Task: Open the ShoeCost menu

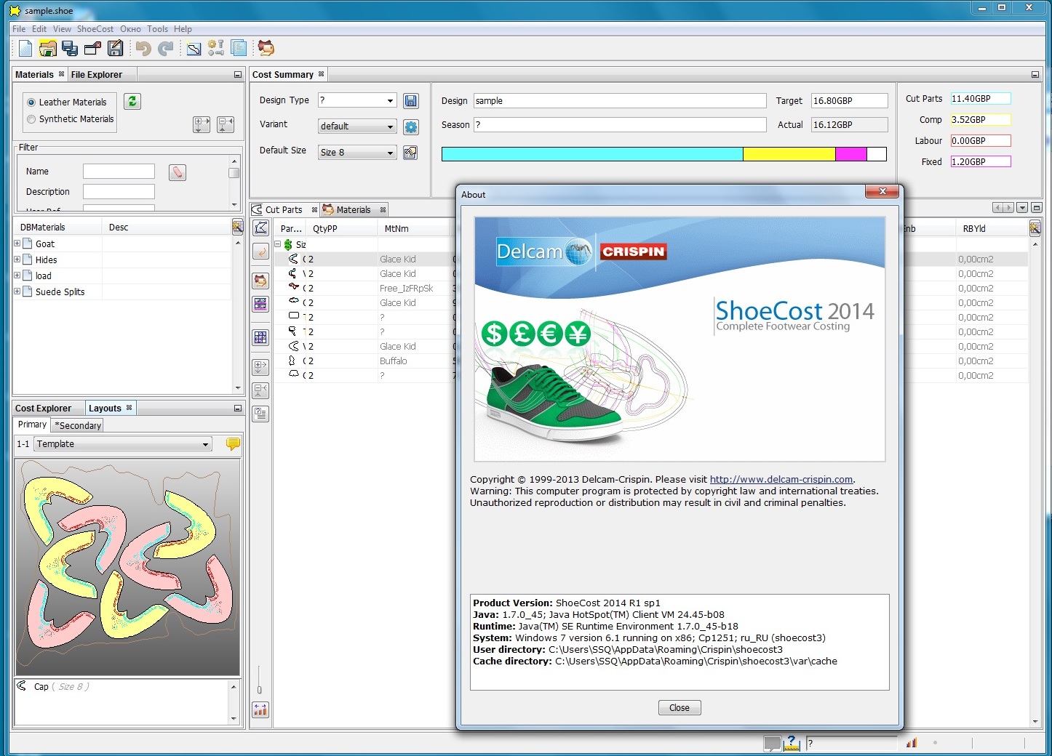Action: (x=95, y=29)
